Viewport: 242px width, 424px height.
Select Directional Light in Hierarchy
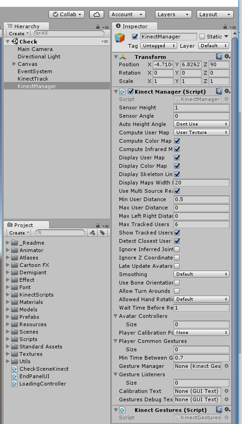point(39,57)
